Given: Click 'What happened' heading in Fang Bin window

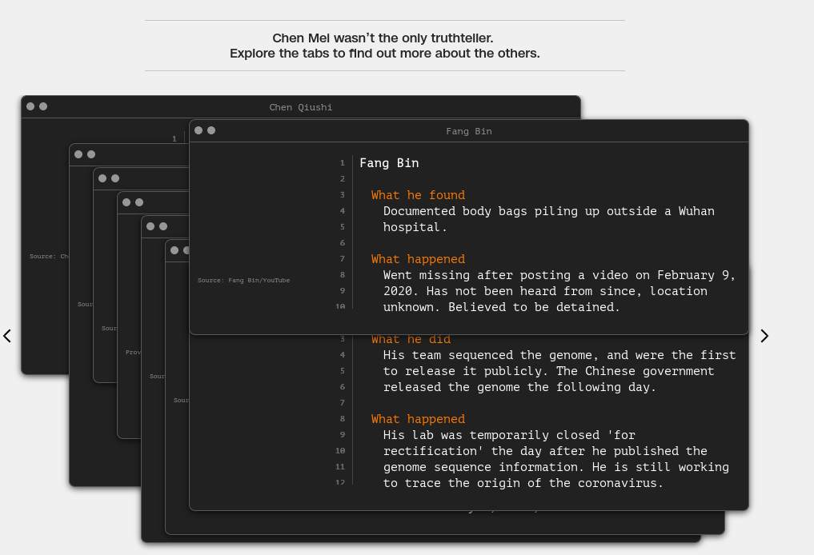Looking at the screenshot, I should (418, 259).
